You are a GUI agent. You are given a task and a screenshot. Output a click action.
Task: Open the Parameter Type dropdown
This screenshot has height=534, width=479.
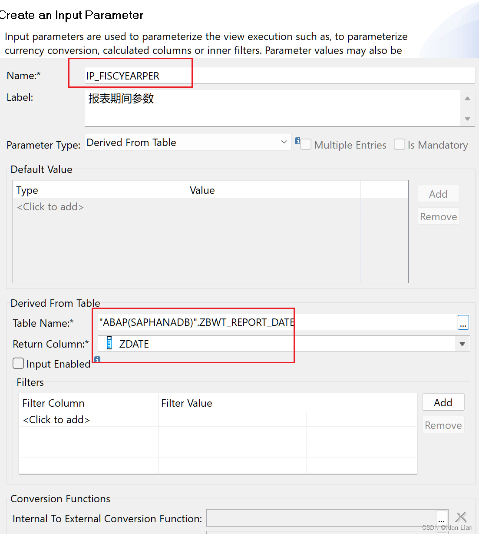(284, 142)
